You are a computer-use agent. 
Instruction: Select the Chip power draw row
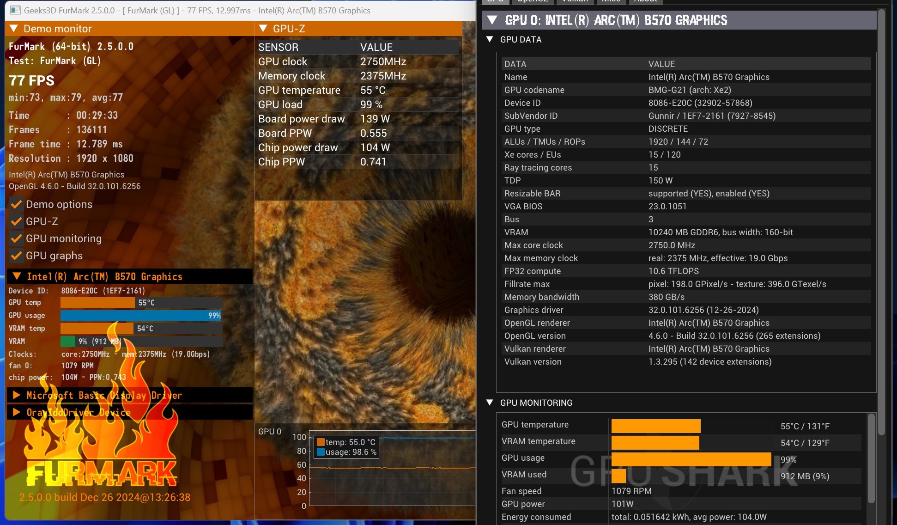coord(358,147)
